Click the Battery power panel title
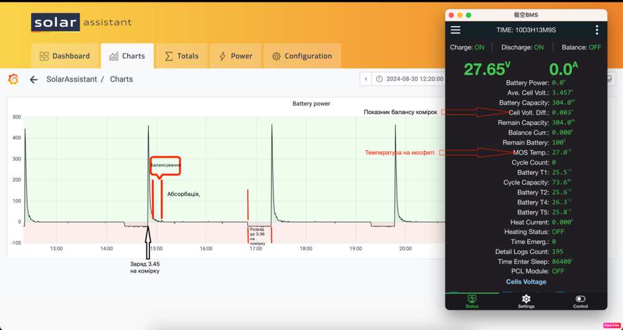623x330 pixels. pyautogui.click(x=311, y=104)
